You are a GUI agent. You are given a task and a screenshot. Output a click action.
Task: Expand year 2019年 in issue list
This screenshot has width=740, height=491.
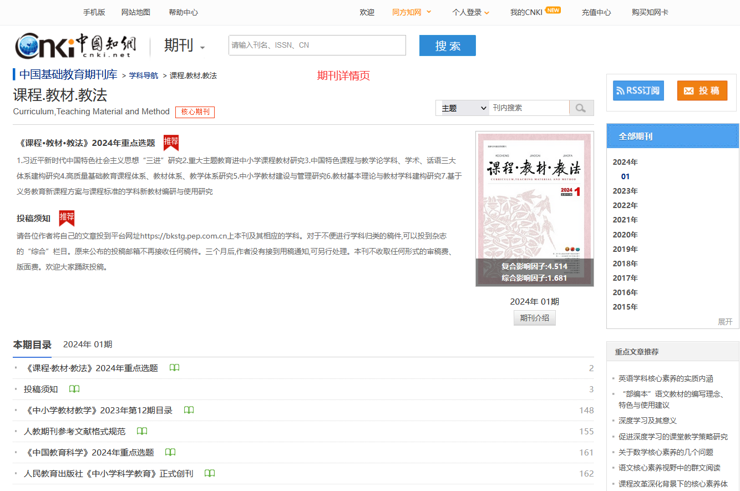pos(625,249)
